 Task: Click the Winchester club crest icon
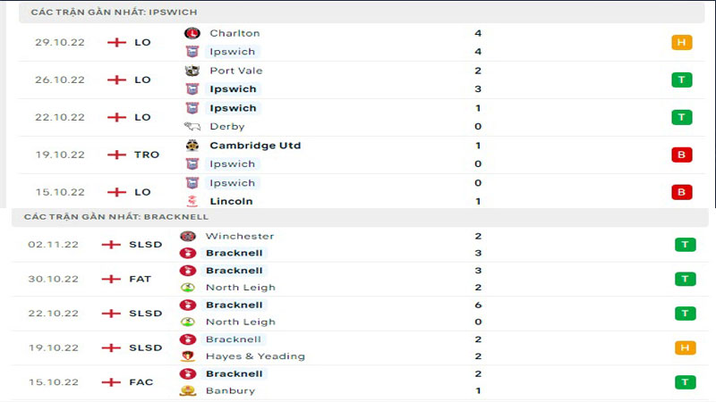pyautogui.click(x=187, y=236)
